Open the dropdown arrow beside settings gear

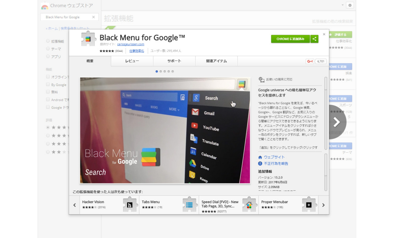click(x=342, y=5)
